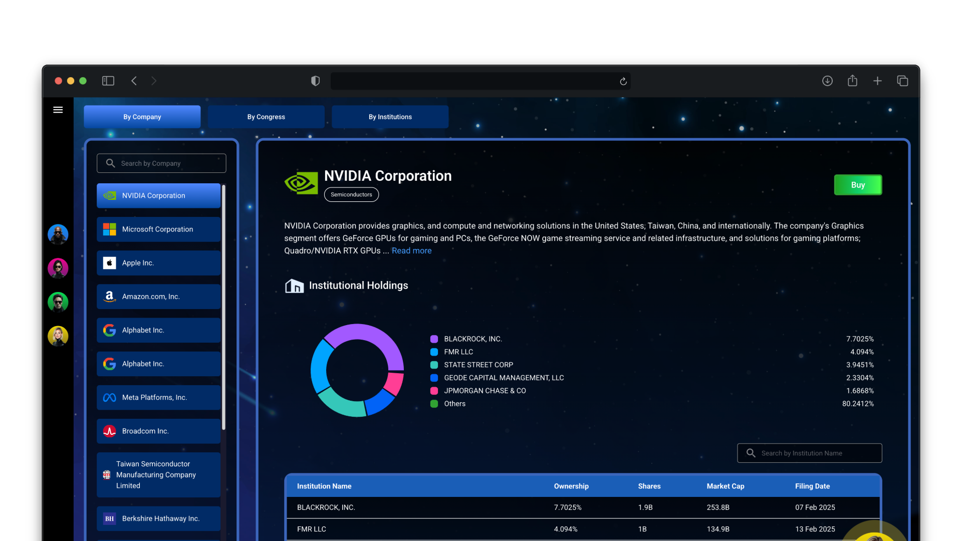Screen dimensions: 962x541
Task: Select Taiwan Semiconductor Manufacturing Company Limited
Action: tap(158, 475)
